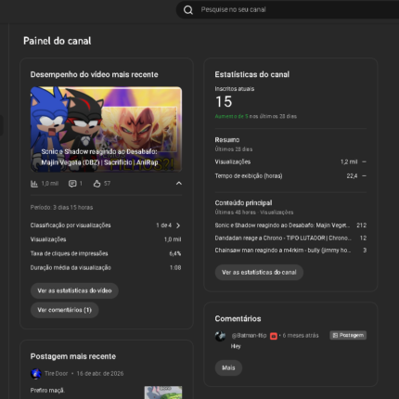Click the 'Ver comentários (1)' button

click(x=65, y=310)
